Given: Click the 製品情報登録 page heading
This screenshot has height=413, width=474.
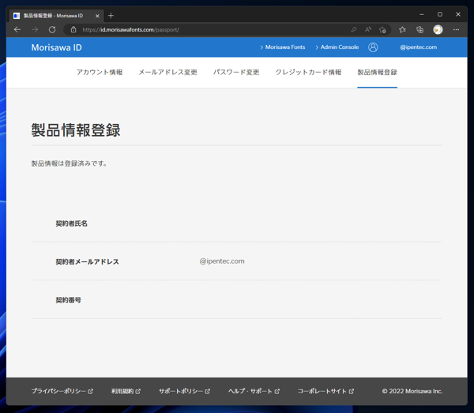Looking at the screenshot, I should (76, 130).
